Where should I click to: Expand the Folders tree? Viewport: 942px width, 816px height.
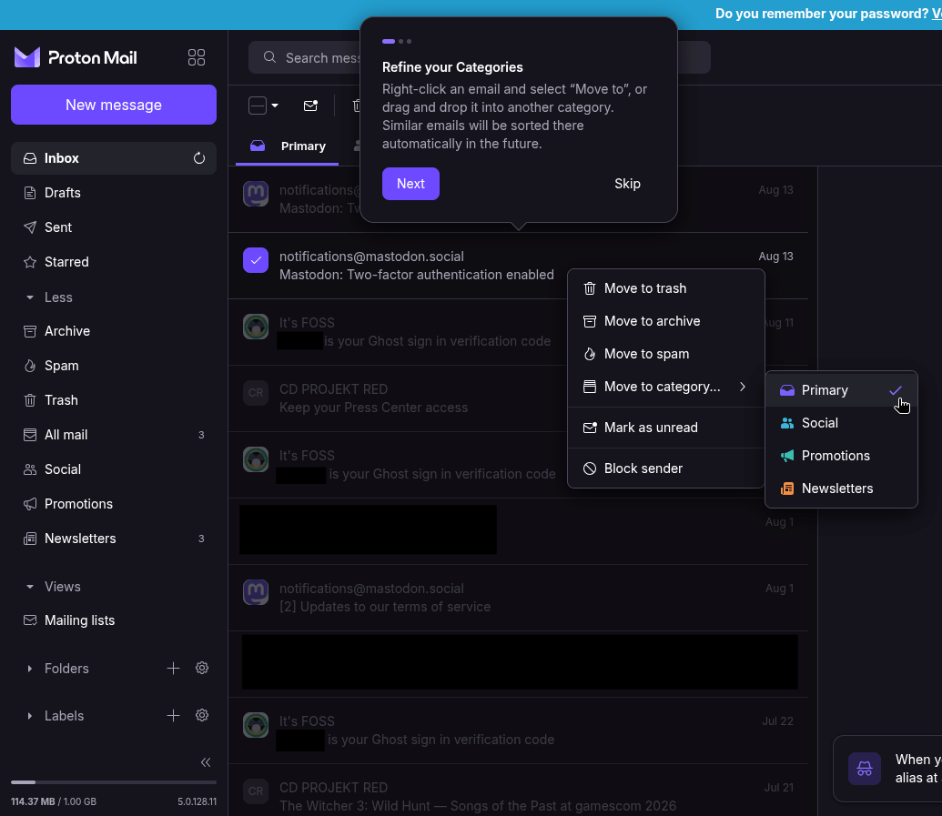click(x=29, y=669)
